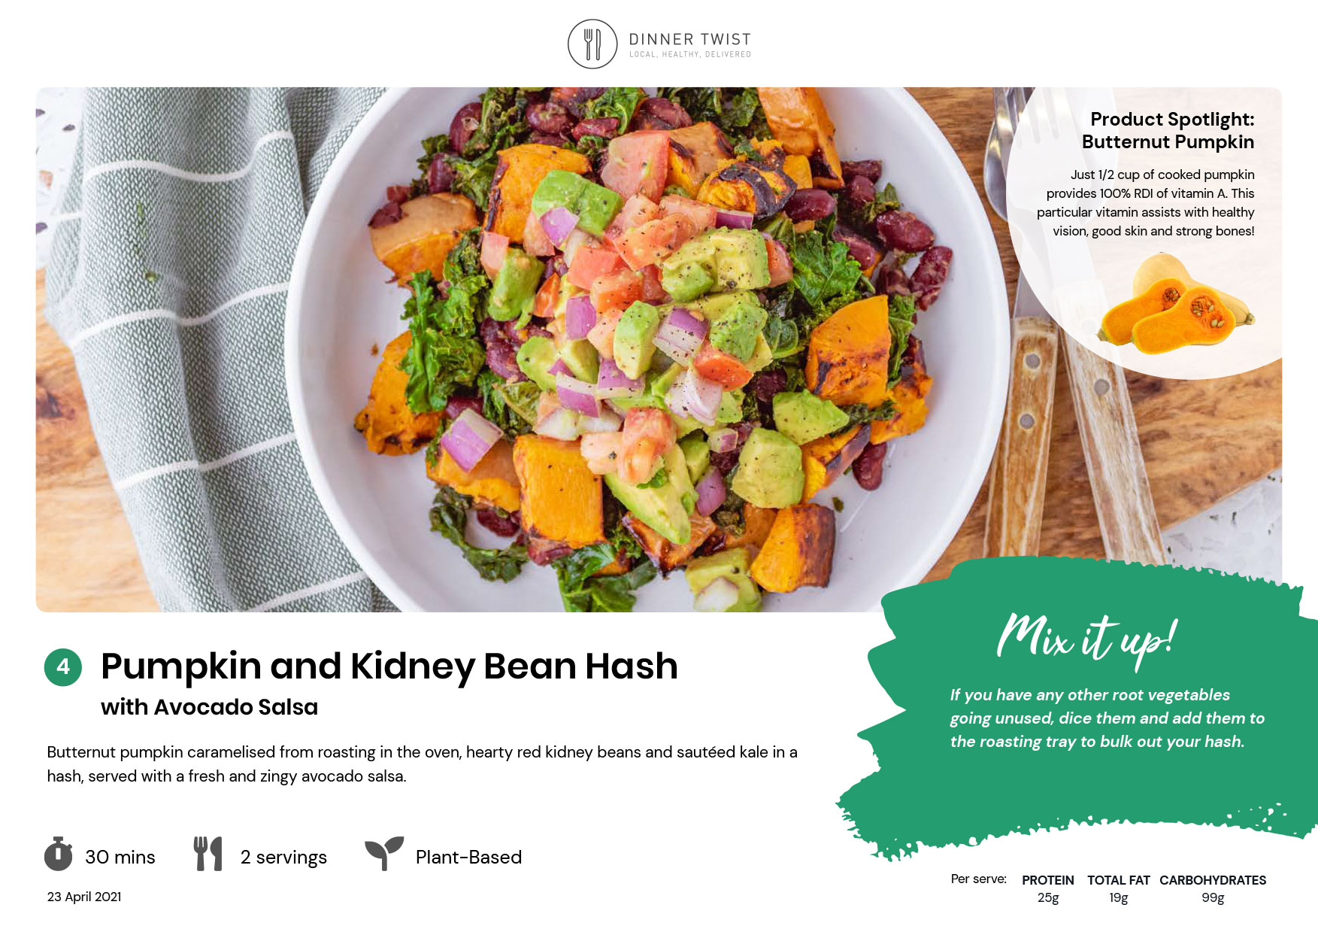Click the green number 4 circle badge
The width and height of the screenshot is (1318, 932).
click(63, 667)
